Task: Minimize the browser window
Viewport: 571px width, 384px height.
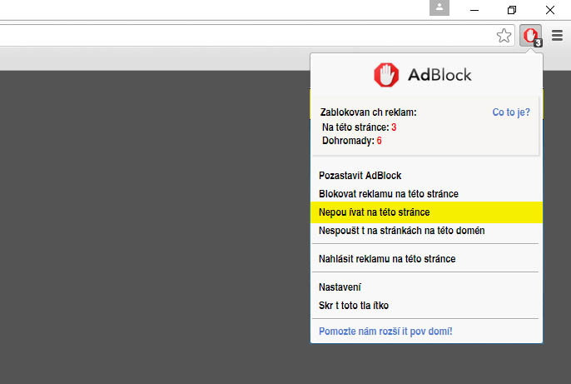Action: tap(474, 10)
